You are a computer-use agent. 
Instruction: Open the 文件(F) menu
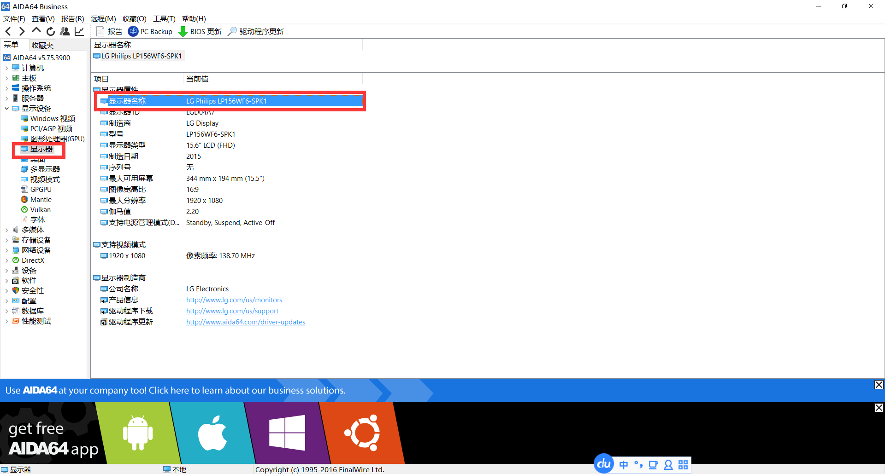tap(14, 19)
